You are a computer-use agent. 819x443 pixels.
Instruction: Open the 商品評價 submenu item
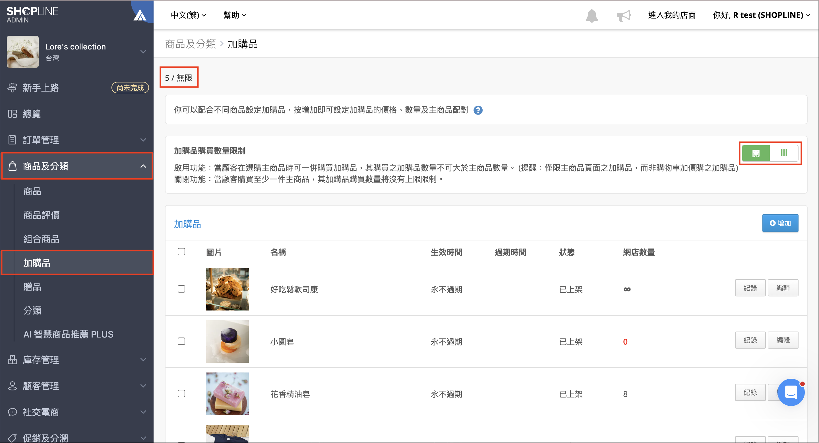pos(42,215)
